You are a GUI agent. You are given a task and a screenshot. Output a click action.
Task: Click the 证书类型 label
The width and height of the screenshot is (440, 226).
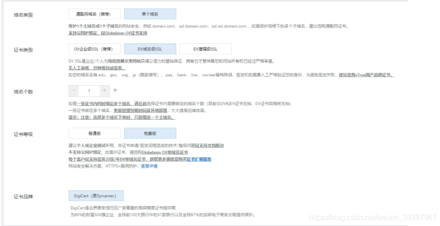pos(24,50)
